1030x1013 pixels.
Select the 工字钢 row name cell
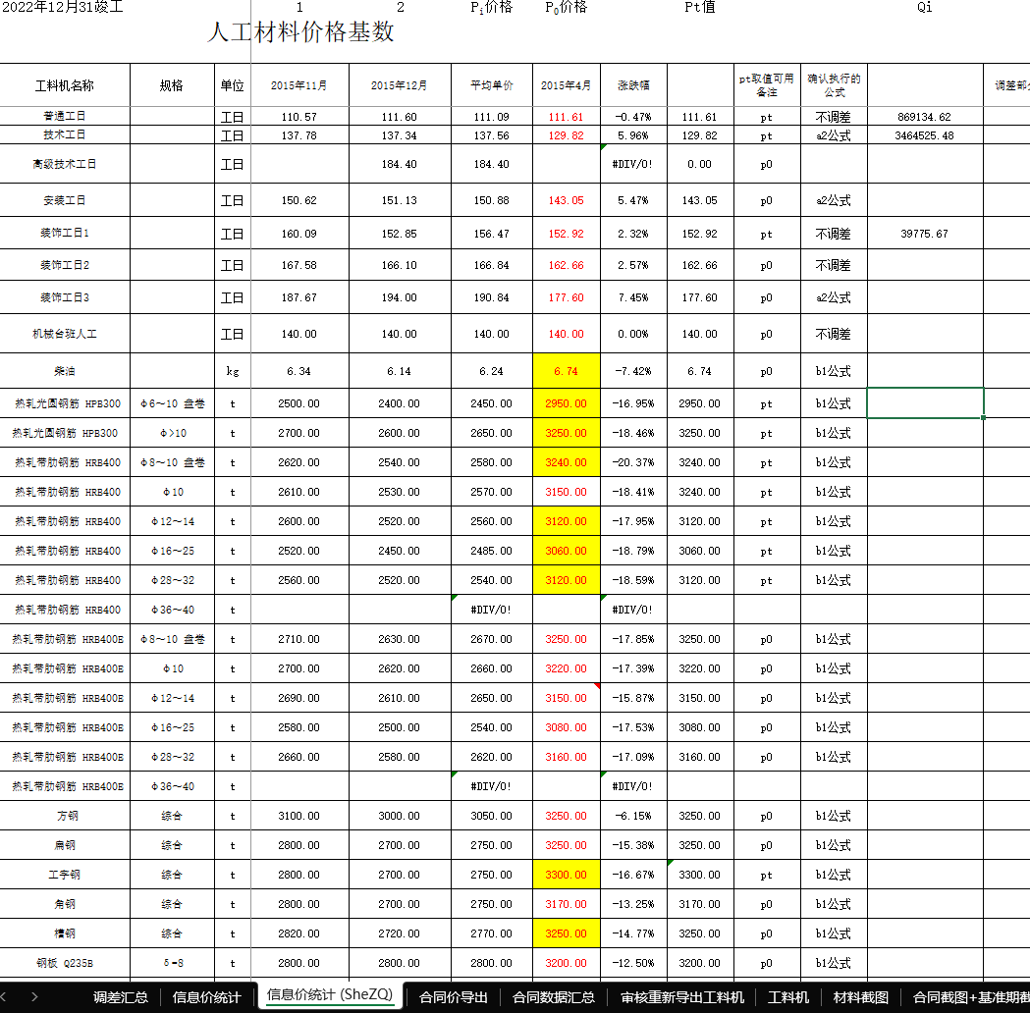pos(65,875)
